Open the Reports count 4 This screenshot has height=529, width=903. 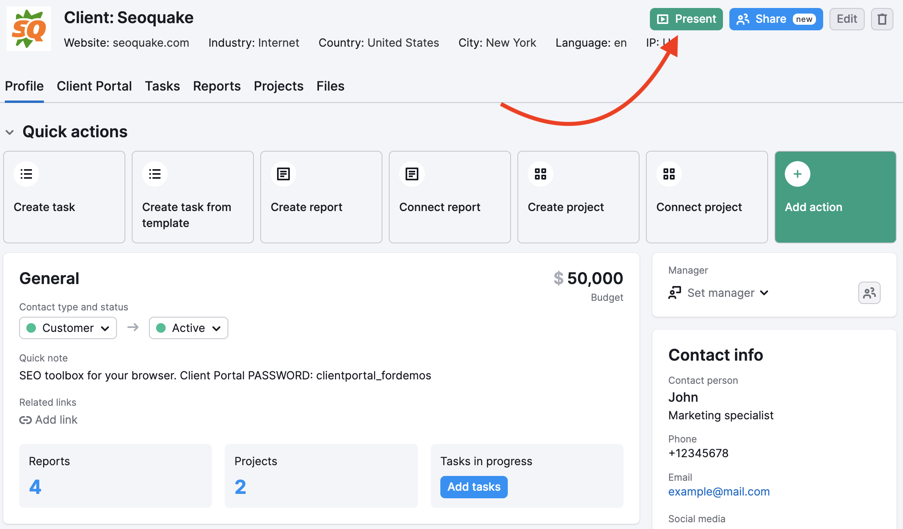tap(35, 487)
